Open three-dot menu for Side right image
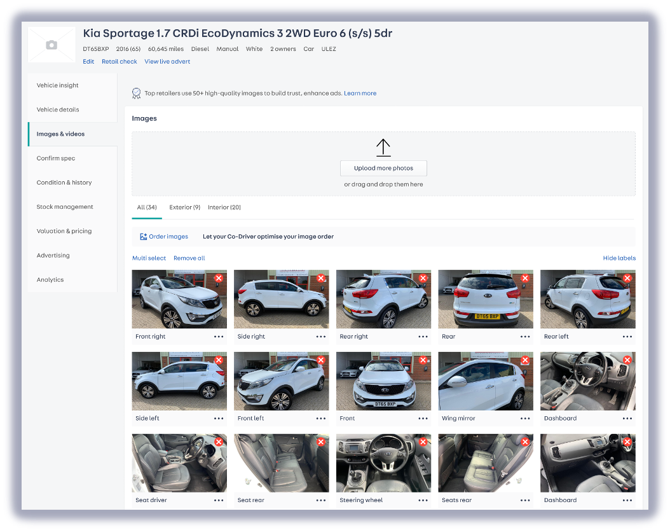The height and width of the screenshot is (532, 670). point(321,337)
